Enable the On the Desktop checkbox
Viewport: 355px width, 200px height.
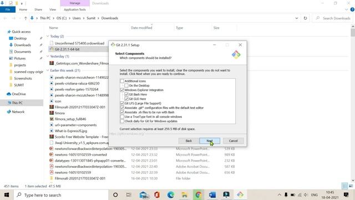click(x=126, y=86)
